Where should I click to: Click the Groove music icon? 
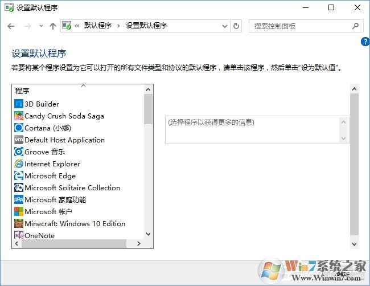(x=19, y=152)
